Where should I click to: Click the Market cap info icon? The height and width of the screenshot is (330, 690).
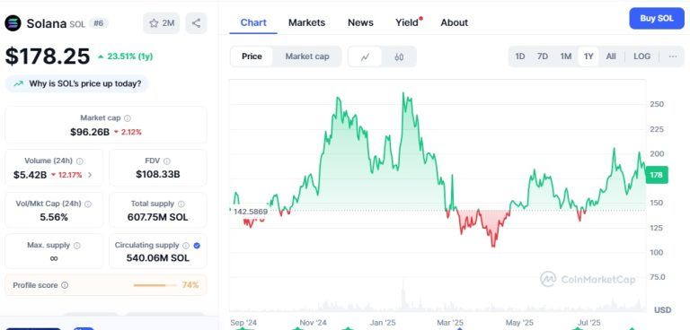pos(128,118)
